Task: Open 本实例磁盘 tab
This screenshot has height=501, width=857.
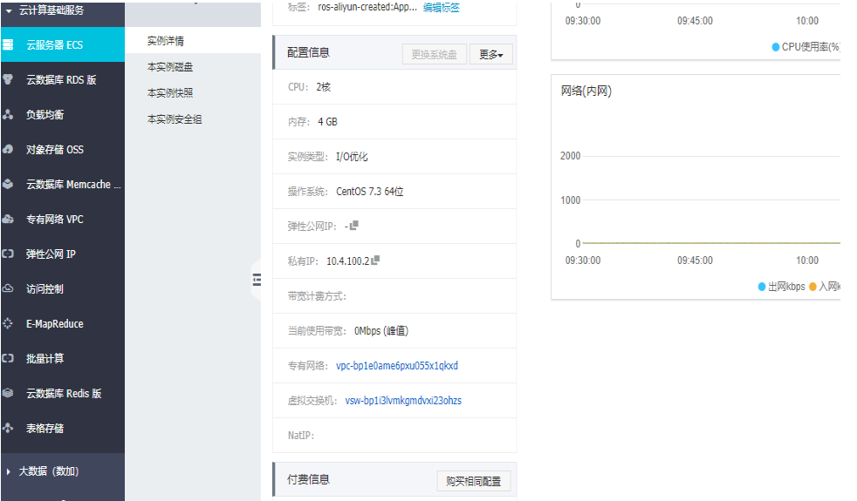Action: (x=170, y=66)
